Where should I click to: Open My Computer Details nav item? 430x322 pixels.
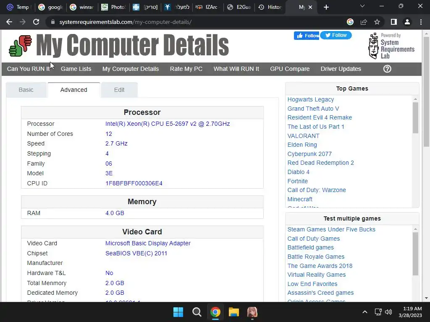click(x=131, y=69)
